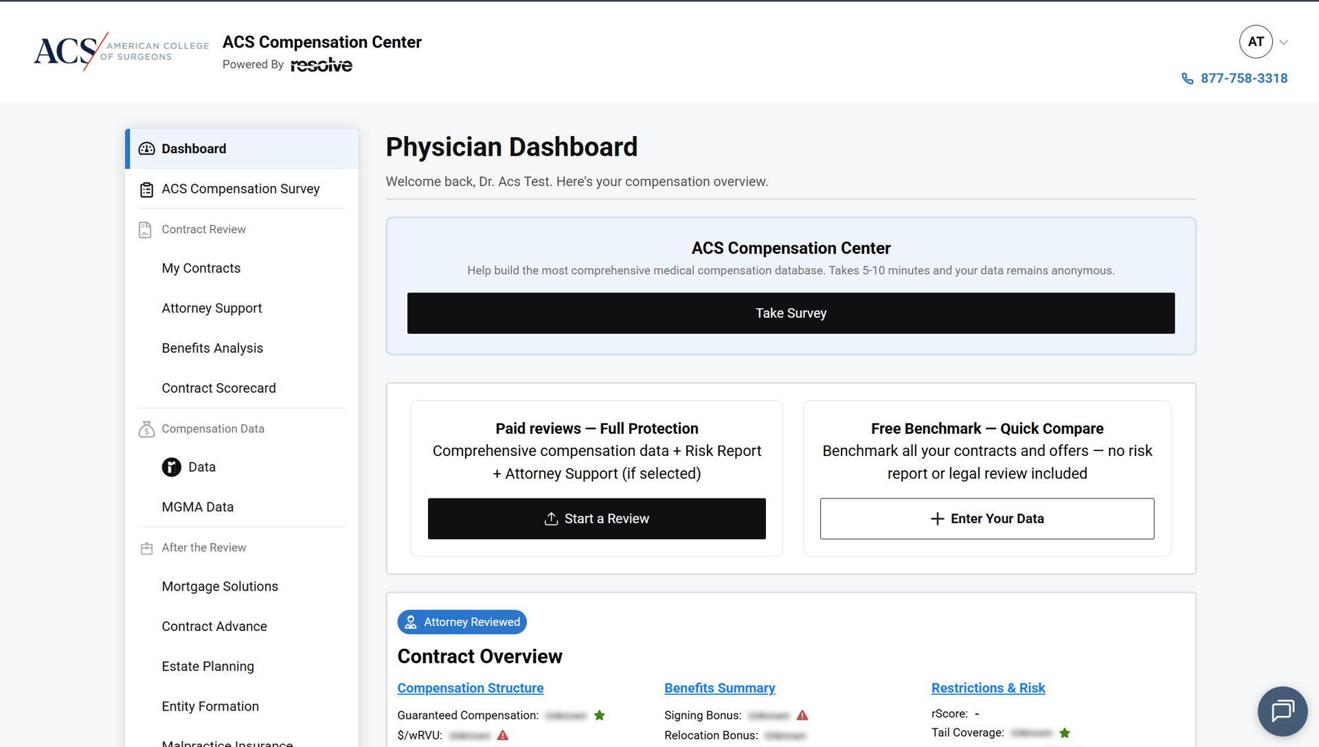
Task: Click the Paid reviews — Full Protection title
Action: [596, 428]
